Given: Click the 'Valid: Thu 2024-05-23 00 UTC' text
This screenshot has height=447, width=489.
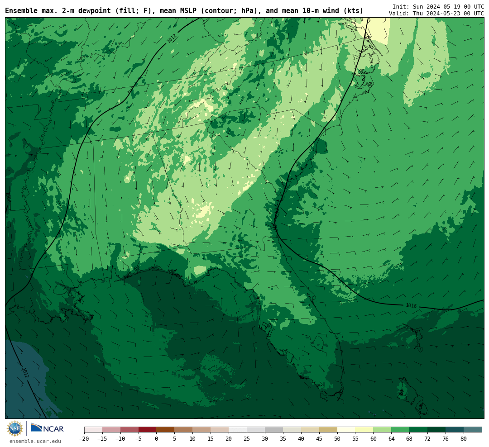Looking at the screenshot, I should (436, 14).
